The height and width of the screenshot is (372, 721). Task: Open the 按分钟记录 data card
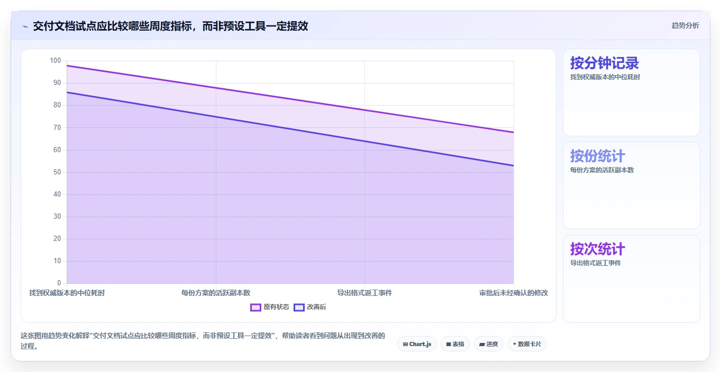pyautogui.click(x=631, y=92)
